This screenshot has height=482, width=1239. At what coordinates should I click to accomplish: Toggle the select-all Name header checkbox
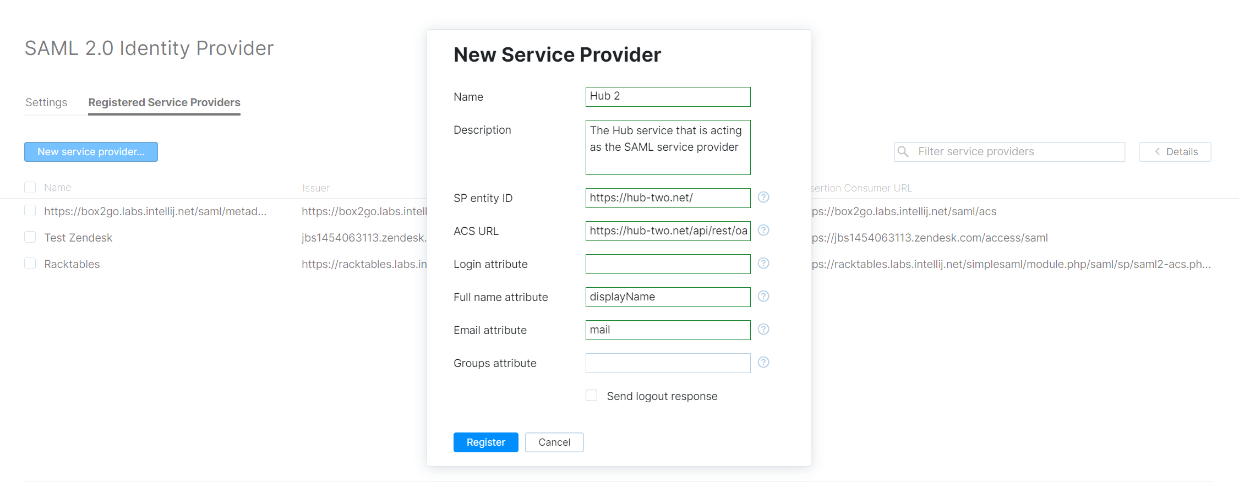tap(30, 188)
